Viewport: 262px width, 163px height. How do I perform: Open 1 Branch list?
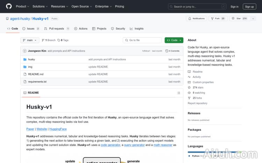[x=50, y=40]
